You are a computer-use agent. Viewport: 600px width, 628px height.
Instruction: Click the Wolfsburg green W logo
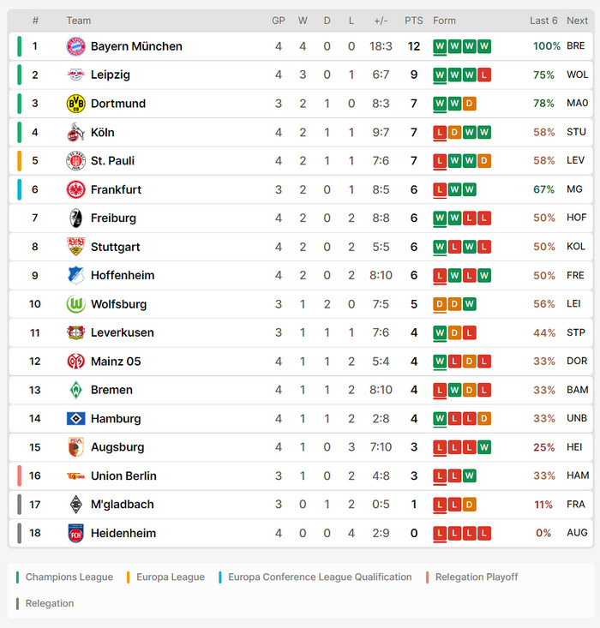point(76,304)
